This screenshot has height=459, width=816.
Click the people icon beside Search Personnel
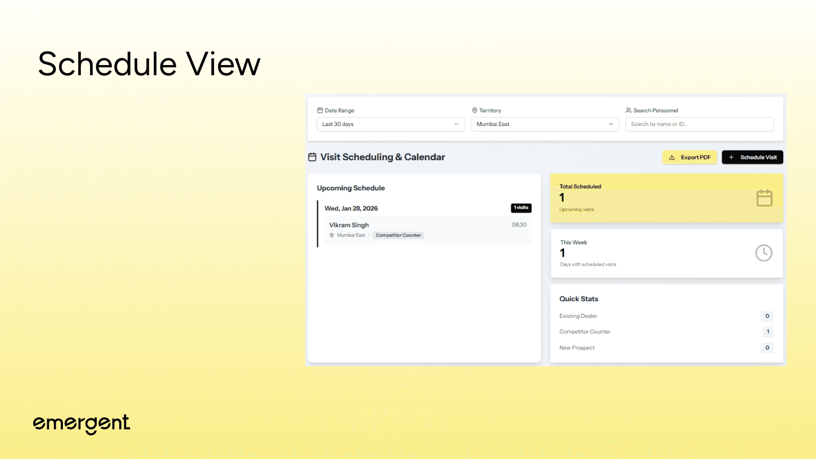point(628,110)
